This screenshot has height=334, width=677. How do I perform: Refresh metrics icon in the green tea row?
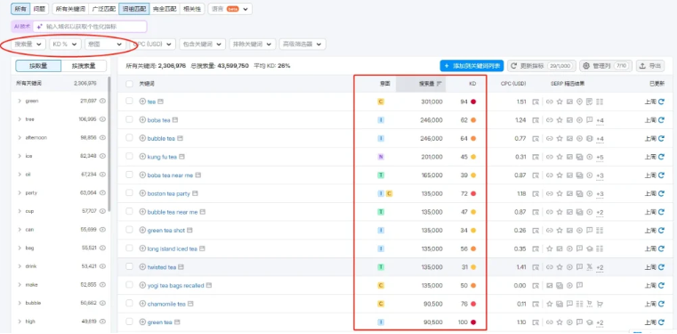(x=661, y=322)
